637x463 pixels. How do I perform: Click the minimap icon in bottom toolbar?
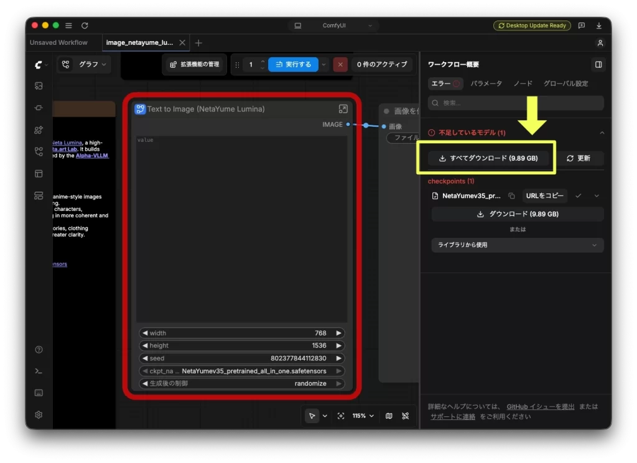tap(389, 416)
